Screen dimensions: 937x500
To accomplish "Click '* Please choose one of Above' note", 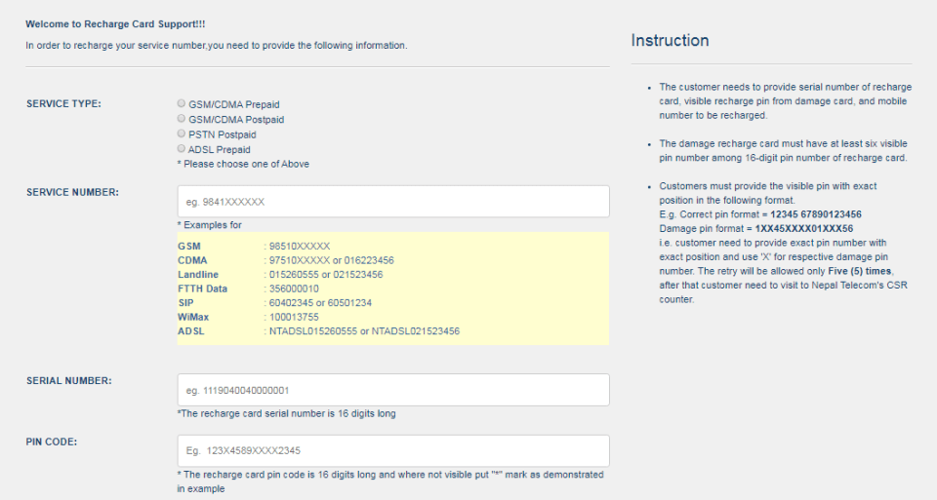I will (243, 164).
